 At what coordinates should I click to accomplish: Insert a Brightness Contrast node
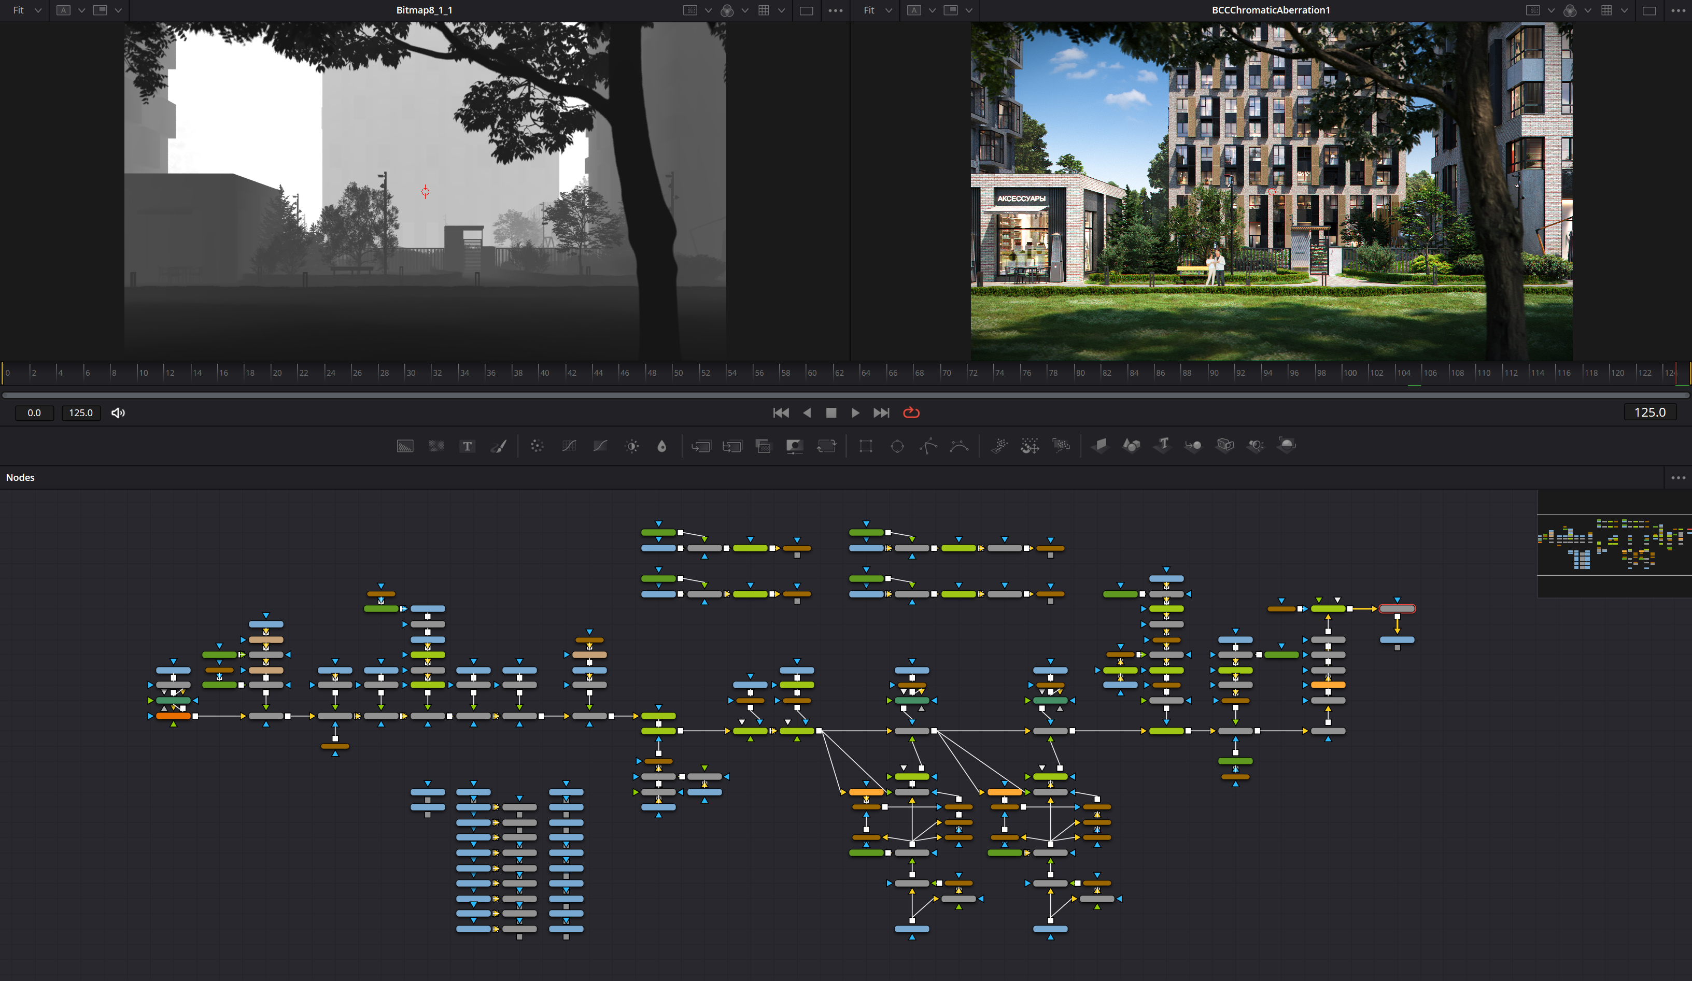click(x=632, y=446)
